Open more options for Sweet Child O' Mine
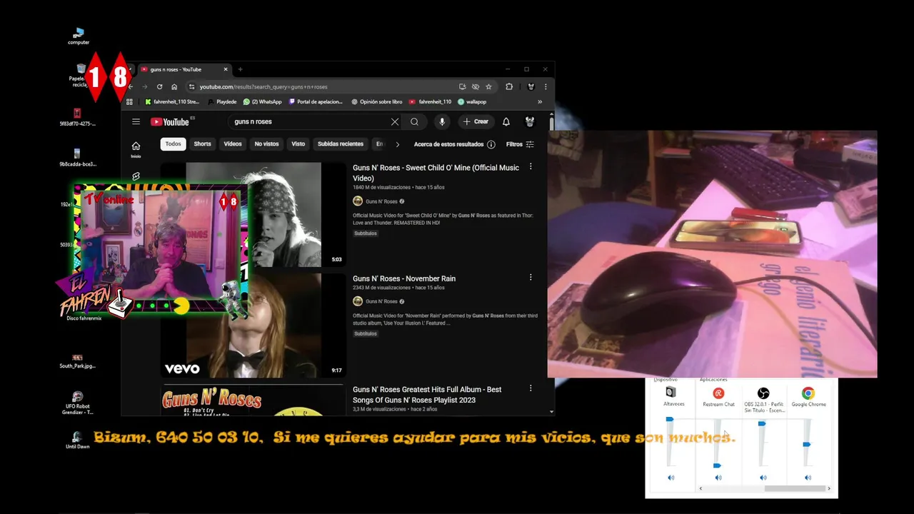This screenshot has width=914, height=514. (x=531, y=167)
